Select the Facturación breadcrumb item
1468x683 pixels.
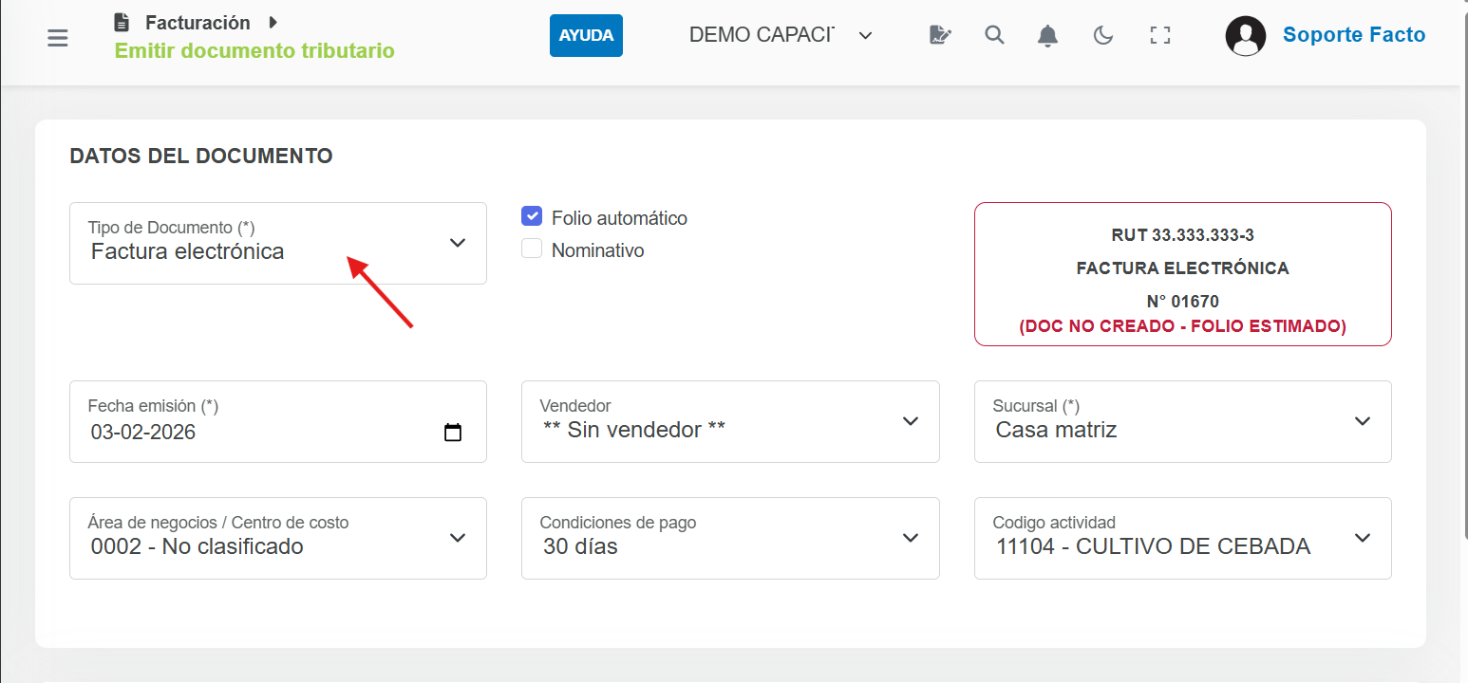click(198, 23)
